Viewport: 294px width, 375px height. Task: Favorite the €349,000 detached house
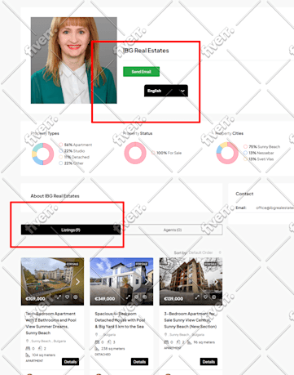(136, 297)
